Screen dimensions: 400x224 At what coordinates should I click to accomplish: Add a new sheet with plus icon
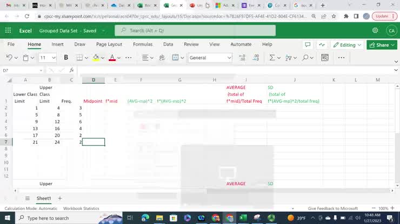(x=60, y=198)
